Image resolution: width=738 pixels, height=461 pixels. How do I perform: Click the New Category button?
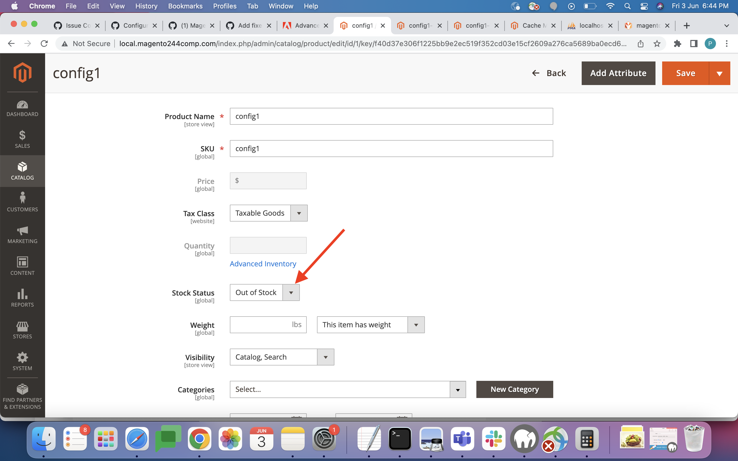coord(514,389)
